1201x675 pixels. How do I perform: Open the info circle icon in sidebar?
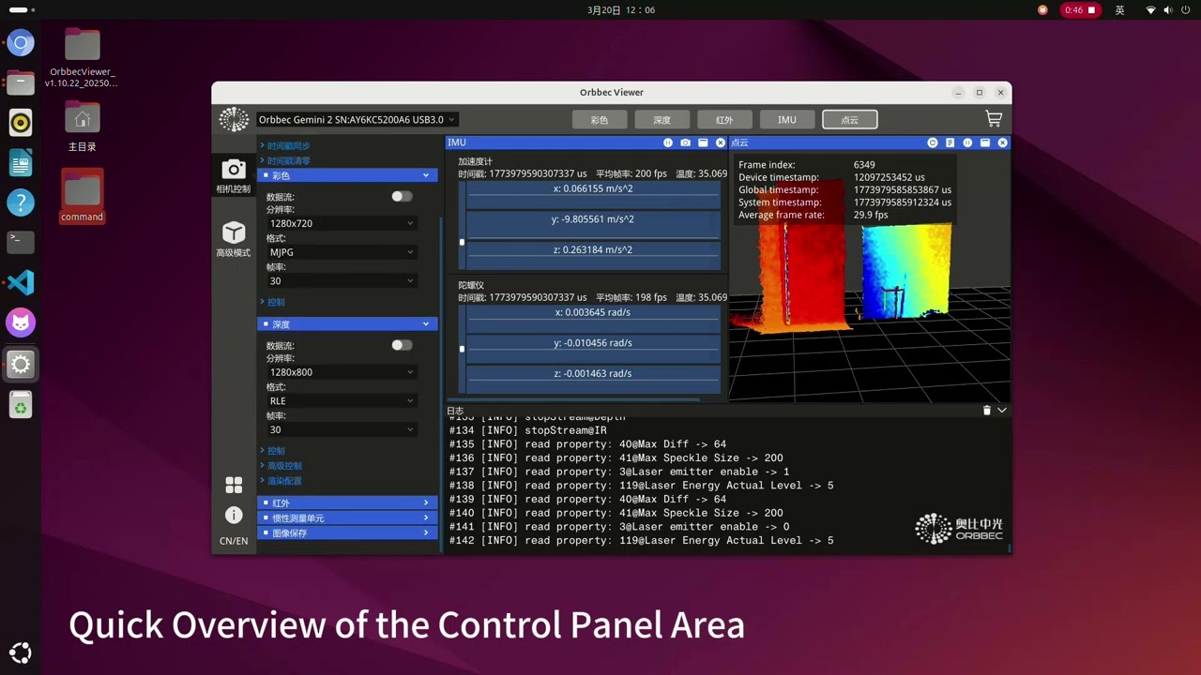tap(234, 515)
